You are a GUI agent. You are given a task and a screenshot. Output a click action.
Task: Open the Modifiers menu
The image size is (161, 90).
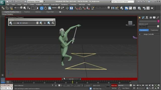tap(39, 4)
